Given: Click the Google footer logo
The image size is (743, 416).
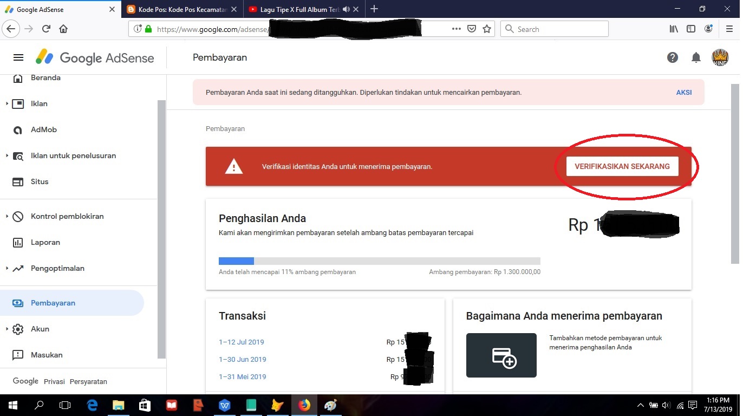Looking at the screenshot, I should [x=25, y=381].
